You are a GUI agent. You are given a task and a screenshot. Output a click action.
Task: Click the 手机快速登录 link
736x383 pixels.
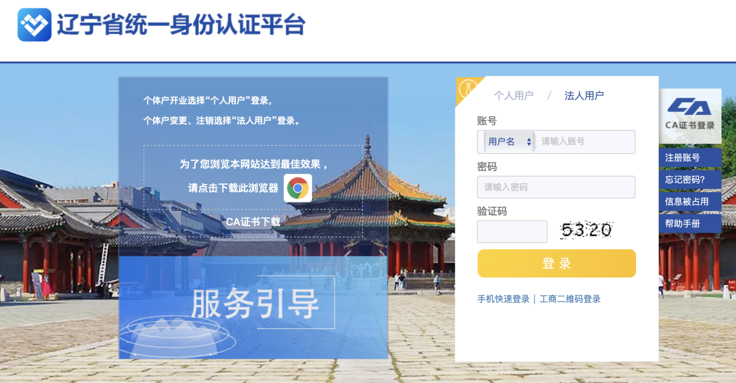click(x=504, y=299)
